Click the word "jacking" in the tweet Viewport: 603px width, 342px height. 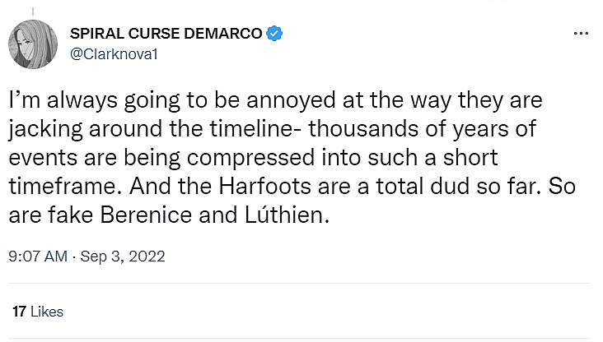point(43,130)
